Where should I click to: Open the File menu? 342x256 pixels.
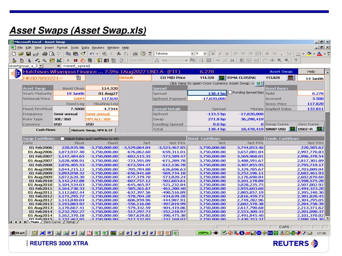coord(20,47)
